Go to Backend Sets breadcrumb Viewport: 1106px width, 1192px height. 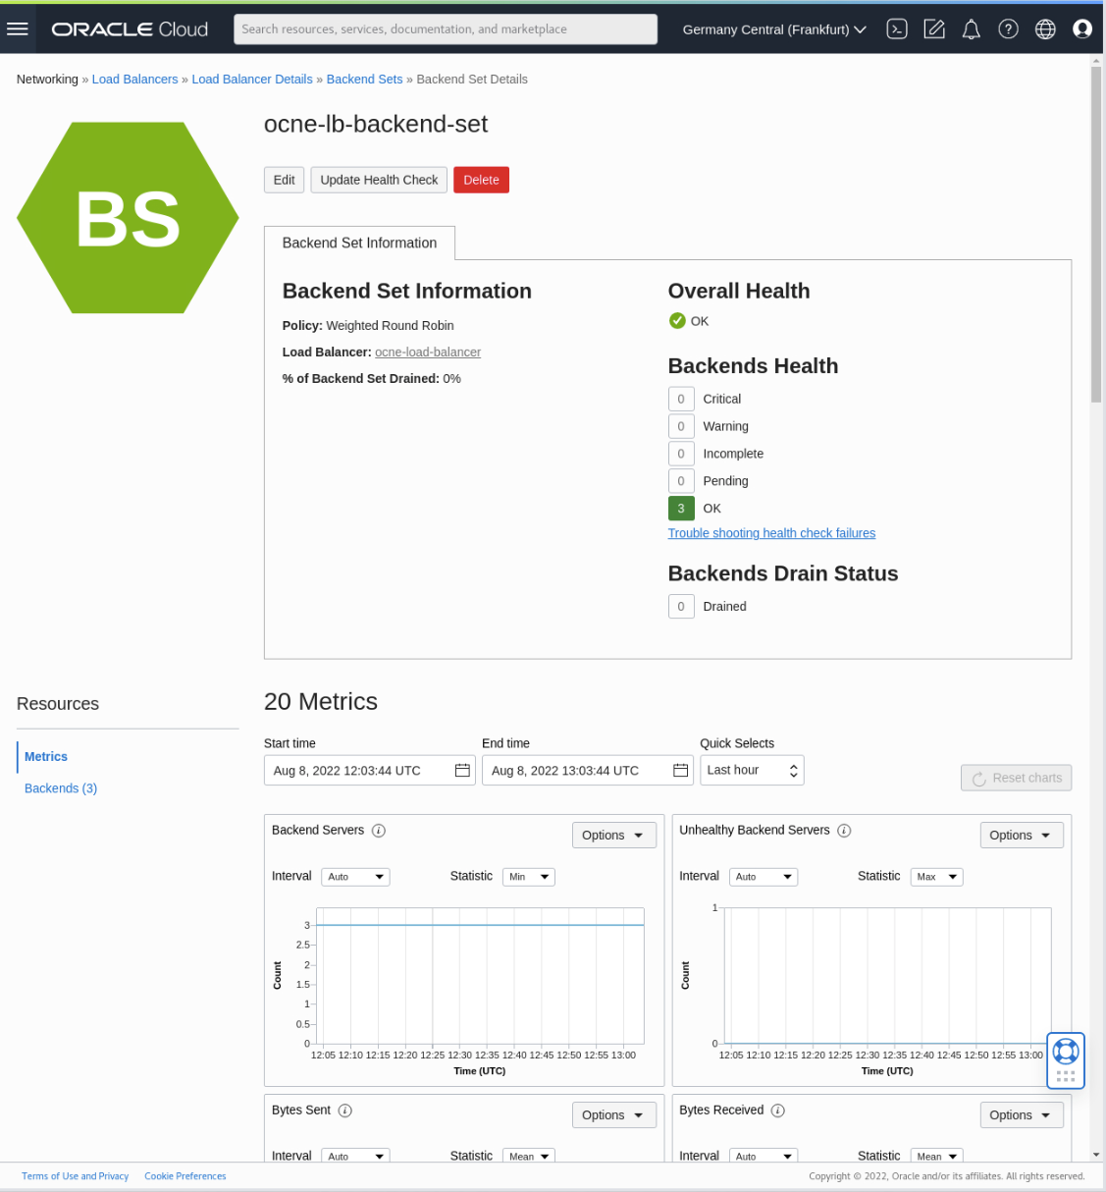(364, 80)
